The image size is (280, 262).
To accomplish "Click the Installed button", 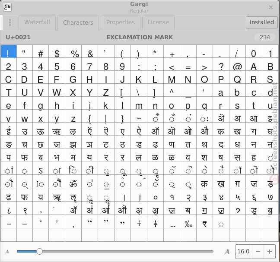I will [261, 22].
